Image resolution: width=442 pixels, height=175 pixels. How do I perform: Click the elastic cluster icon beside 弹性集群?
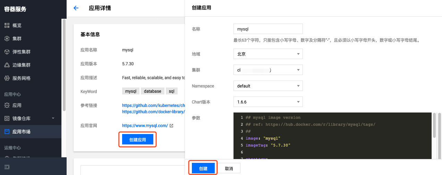pos(7,52)
